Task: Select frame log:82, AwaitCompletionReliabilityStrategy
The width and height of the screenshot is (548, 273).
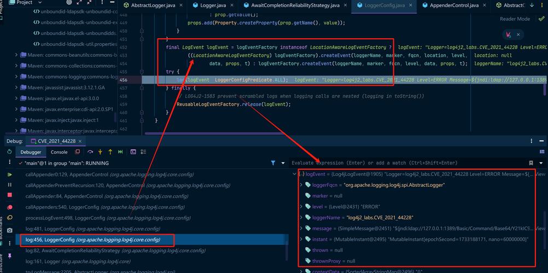Action: [152, 251]
